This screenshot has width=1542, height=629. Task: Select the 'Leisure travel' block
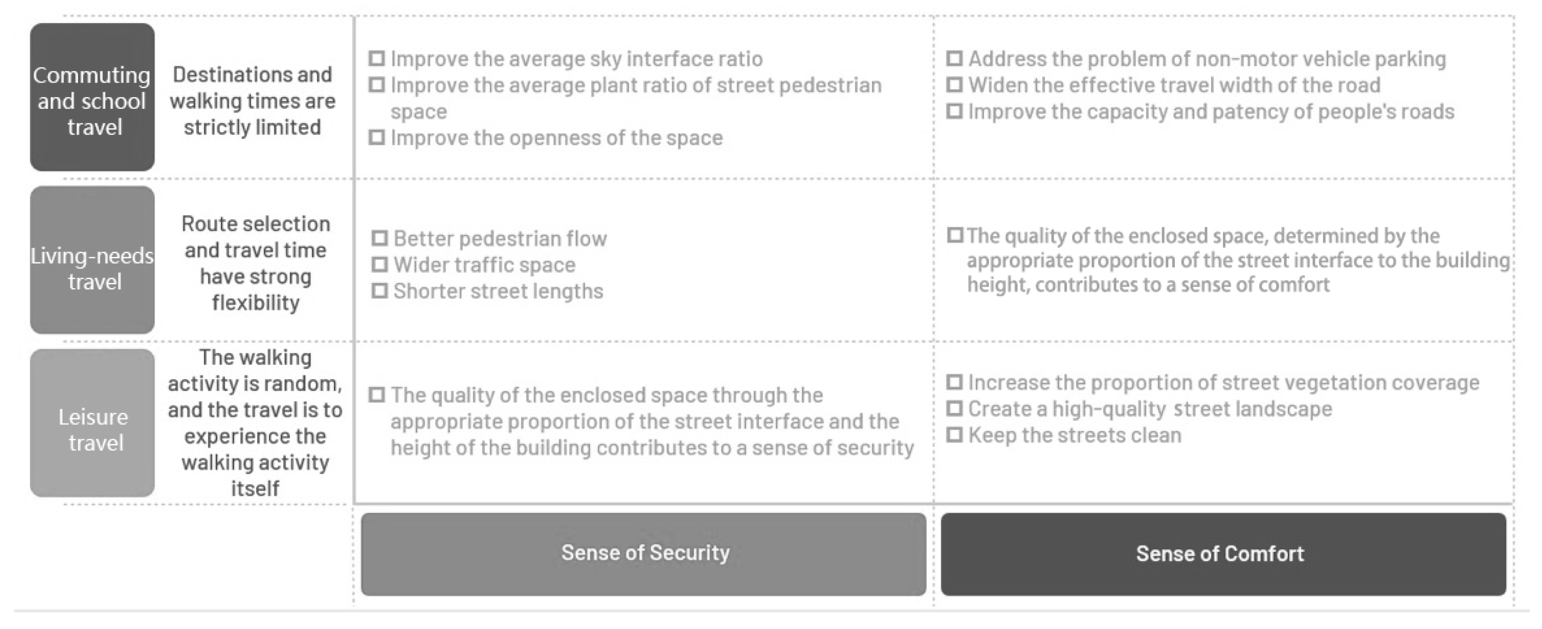(92, 423)
